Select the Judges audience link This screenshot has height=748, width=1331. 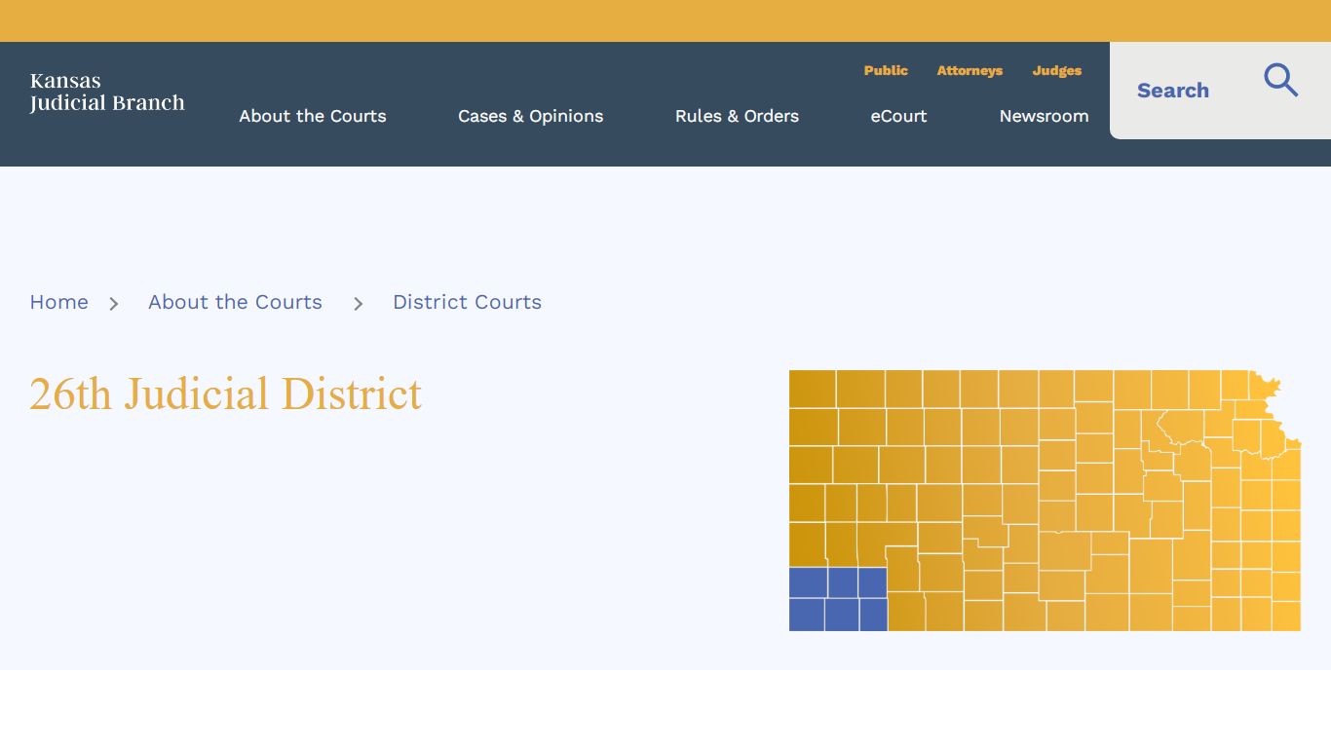pyautogui.click(x=1057, y=70)
